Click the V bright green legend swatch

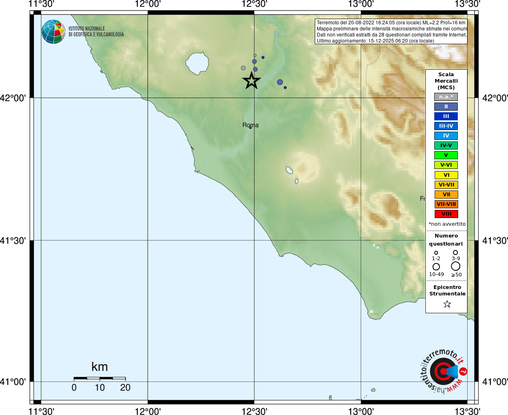click(x=446, y=155)
